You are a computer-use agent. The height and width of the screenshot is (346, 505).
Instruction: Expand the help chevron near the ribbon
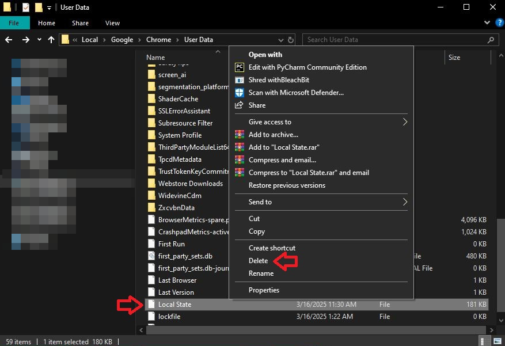487,23
